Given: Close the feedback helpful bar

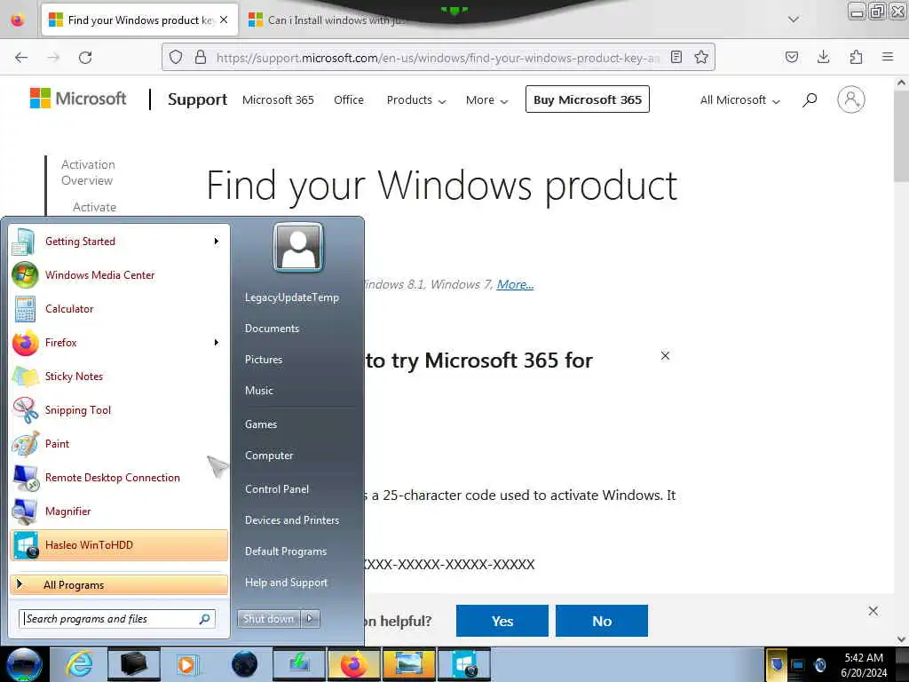Looking at the screenshot, I should click(873, 611).
